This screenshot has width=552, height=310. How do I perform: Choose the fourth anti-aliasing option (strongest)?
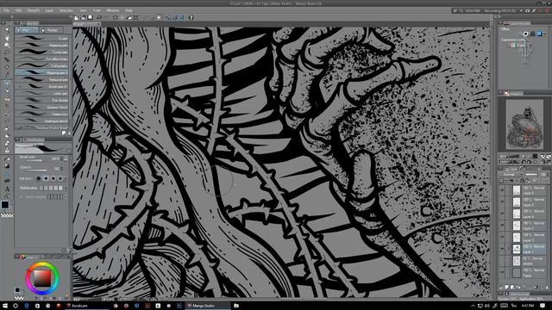click(60, 178)
